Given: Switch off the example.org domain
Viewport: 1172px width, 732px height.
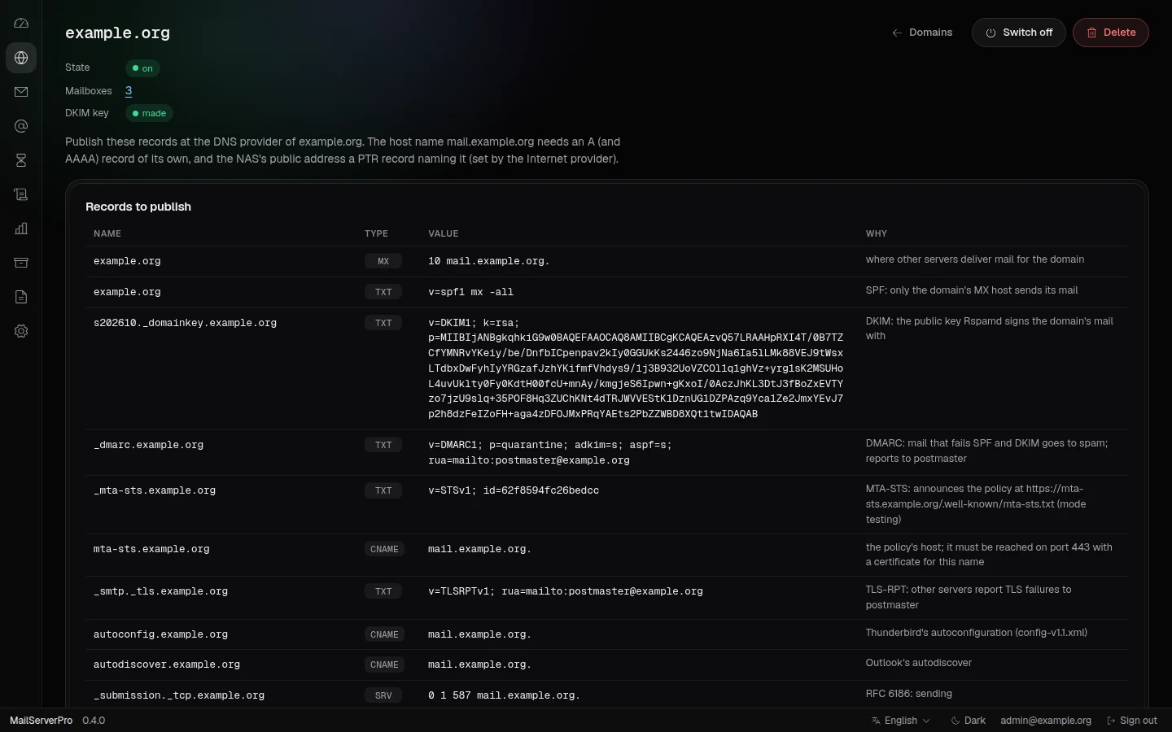Looking at the screenshot, I should [1018, 33].
